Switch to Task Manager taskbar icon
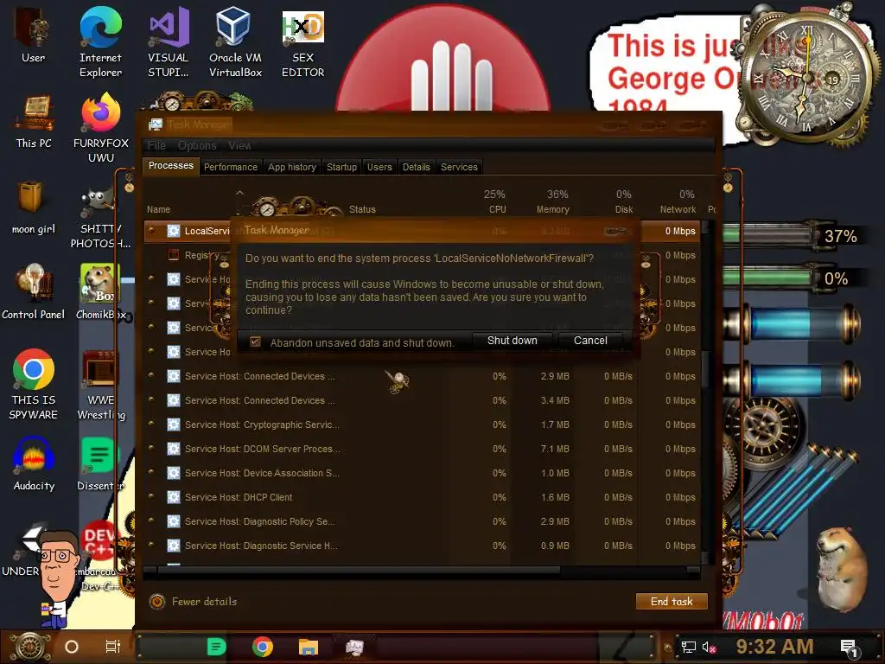 354,647
